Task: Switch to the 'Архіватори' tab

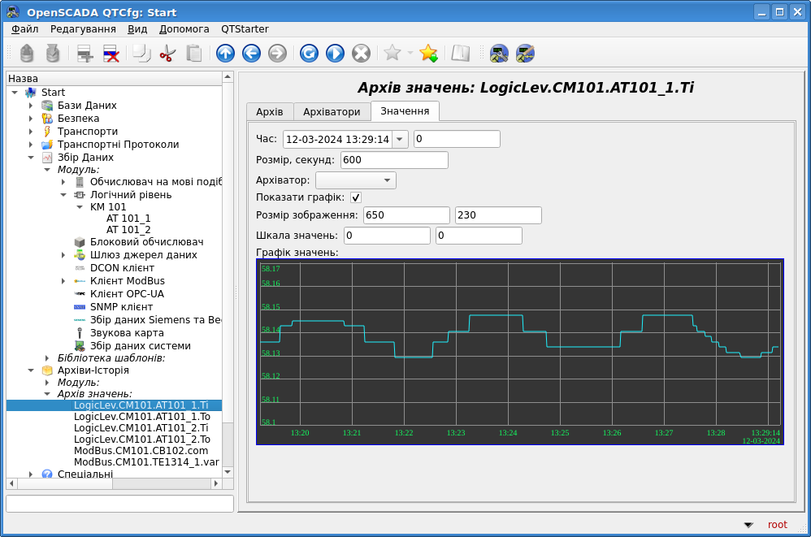Action: tap(332, 111)
